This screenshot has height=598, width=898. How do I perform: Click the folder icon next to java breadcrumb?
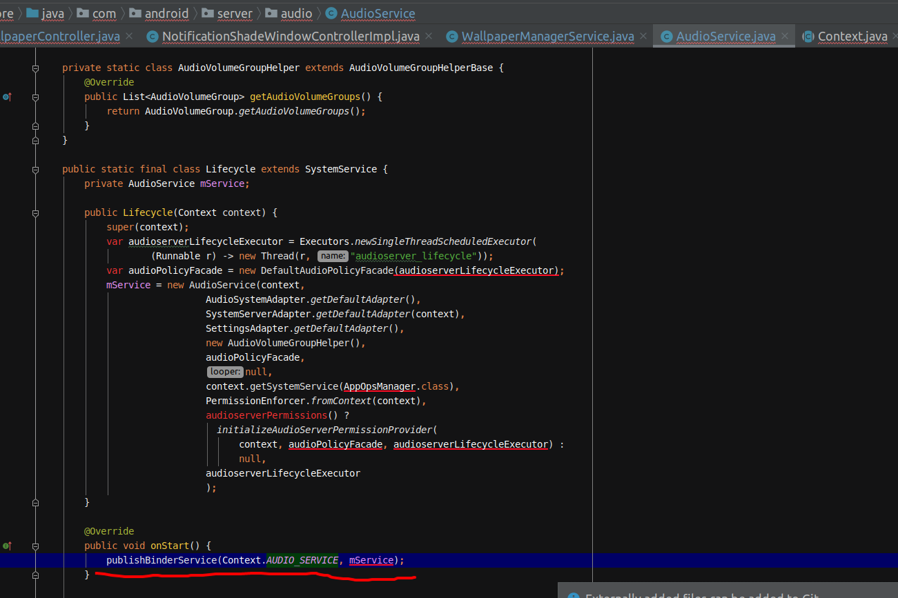pos(32,13)
